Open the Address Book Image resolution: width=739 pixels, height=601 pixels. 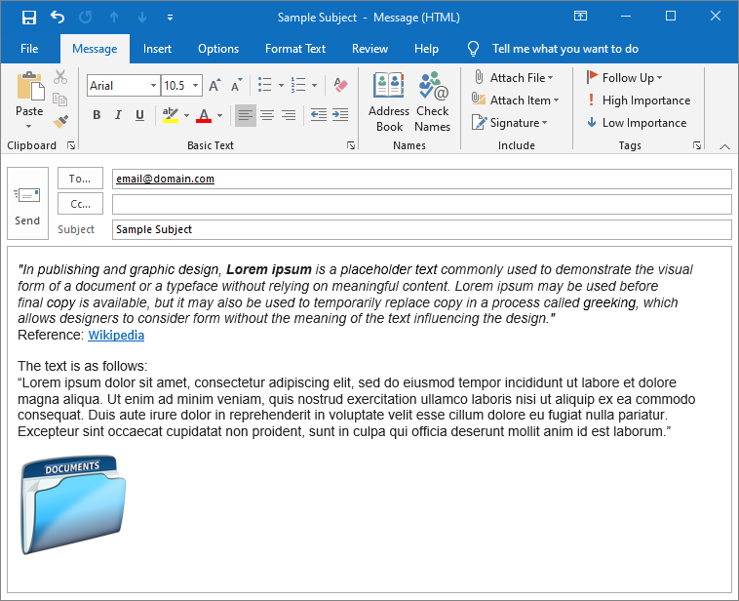click(389, 102)
